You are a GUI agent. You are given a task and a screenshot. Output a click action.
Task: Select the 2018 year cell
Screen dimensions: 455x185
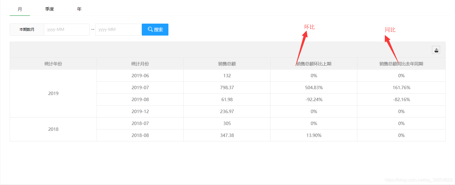coord(53,129)
